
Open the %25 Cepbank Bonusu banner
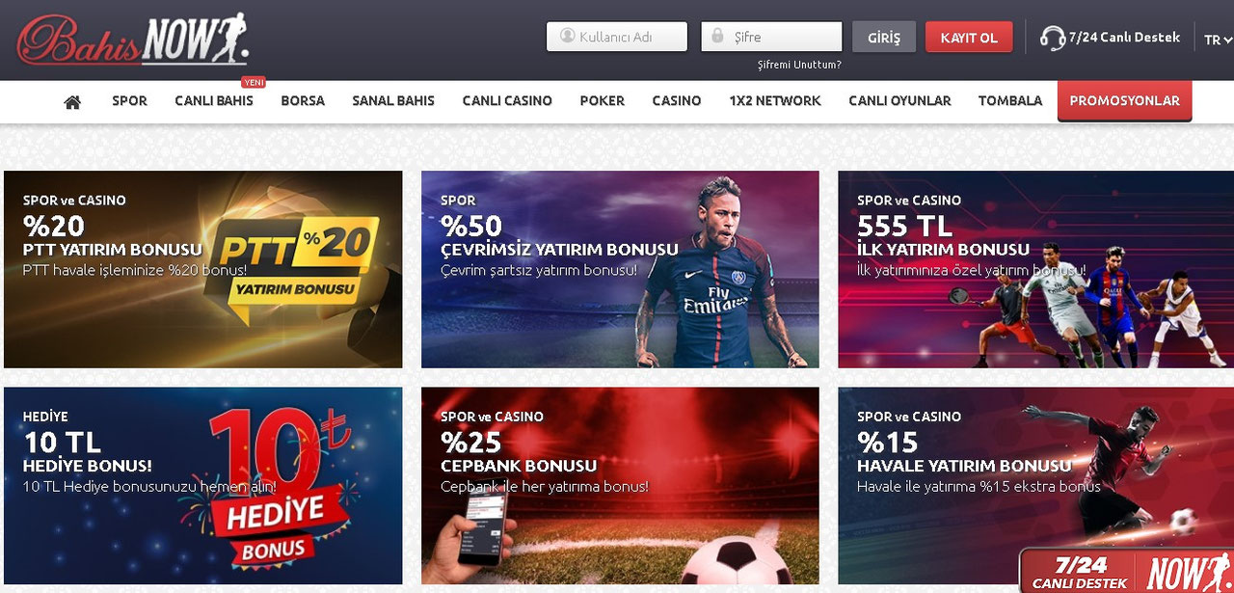[x=620, y=486]
